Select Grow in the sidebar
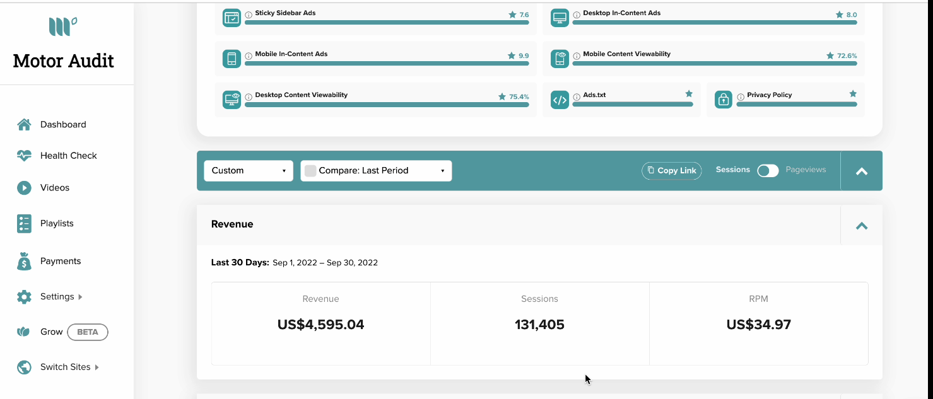Image resolution: width=933 pixels, height=399 pixels. click(52, 332)
